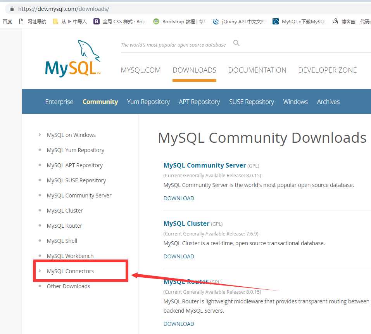Viewport: 371px width, 334px height.
Task: Open MySQL Shell sidebar link
Action: click(62, 241)
